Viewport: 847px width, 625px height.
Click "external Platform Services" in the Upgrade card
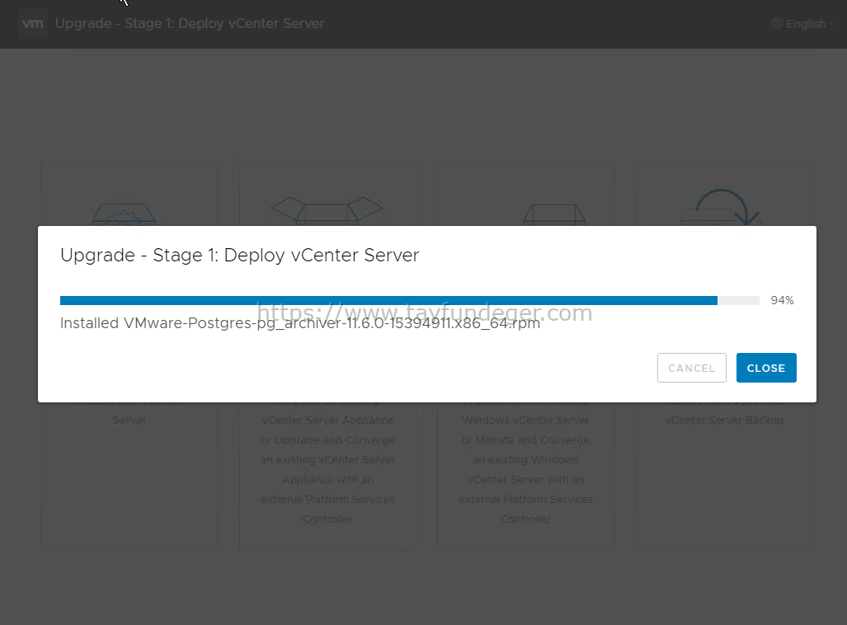pos(328,499)
